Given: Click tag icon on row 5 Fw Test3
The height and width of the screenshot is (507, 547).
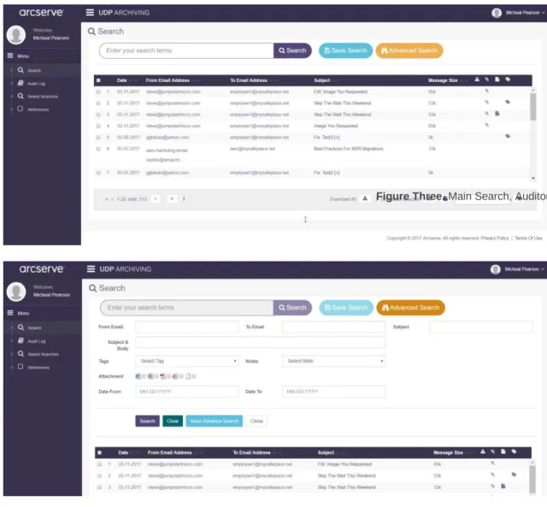Looking at the screenshot, I should click(508, 136).
